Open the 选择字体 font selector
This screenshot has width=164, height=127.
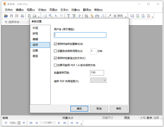(x=17, y=22)
